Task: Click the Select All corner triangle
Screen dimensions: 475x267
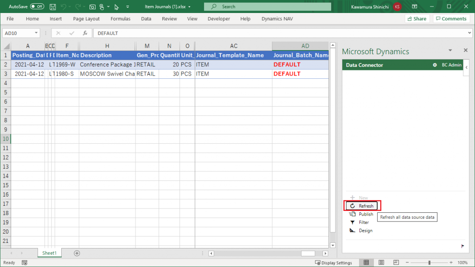Action: click(6, 46)
